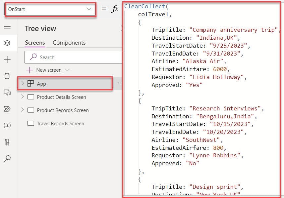Select Product Details Screen
The image size is (284, 198).
pyautogui.click(x=61, y=97)
